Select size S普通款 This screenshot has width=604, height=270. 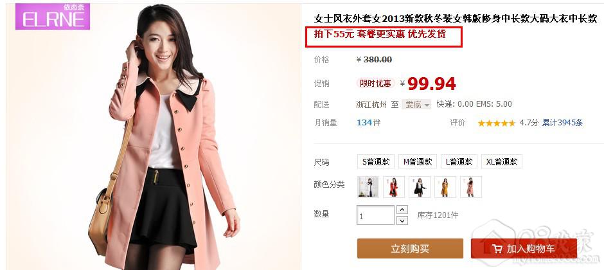coord(376,162)
